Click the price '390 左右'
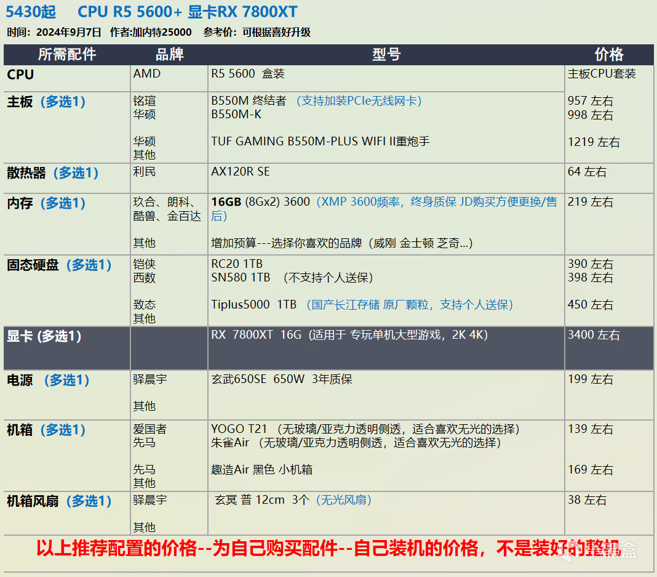This screenshot has height=577, width=657. click(591, 264)
